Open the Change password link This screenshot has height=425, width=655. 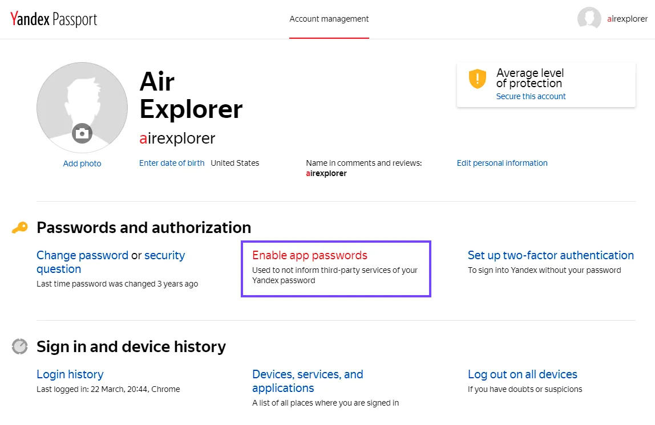[82, 255]
